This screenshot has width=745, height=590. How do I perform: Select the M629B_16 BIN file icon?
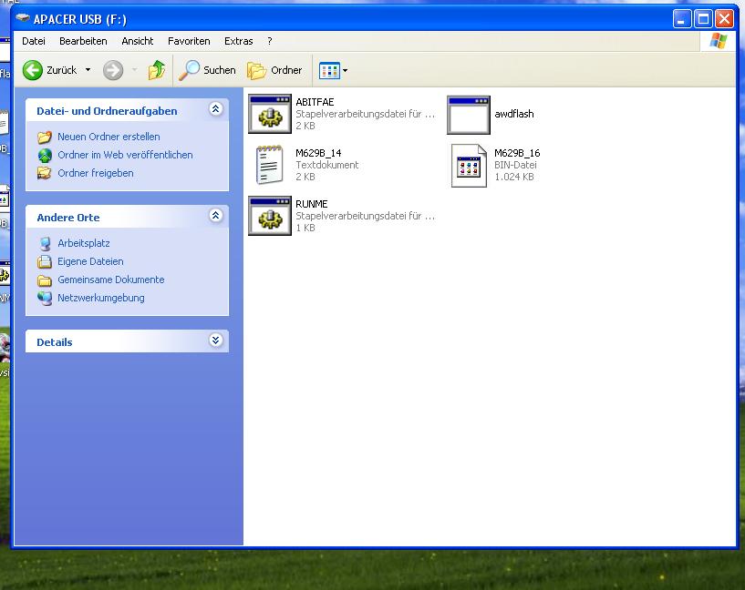pos(469,166)
